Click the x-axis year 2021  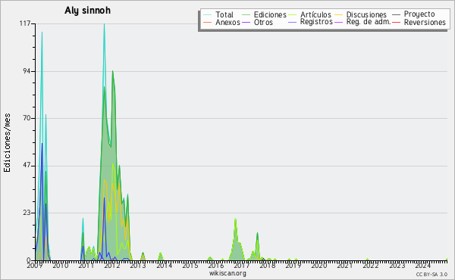pos(345,266)
